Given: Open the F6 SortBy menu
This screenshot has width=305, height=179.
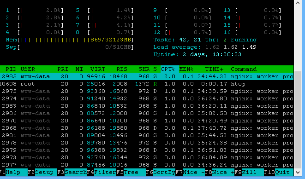Looking at the screenshot, I should (161, 172).
